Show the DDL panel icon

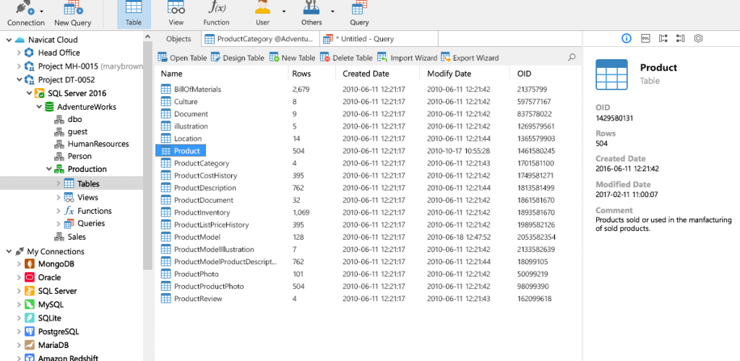tap(645, 38)
